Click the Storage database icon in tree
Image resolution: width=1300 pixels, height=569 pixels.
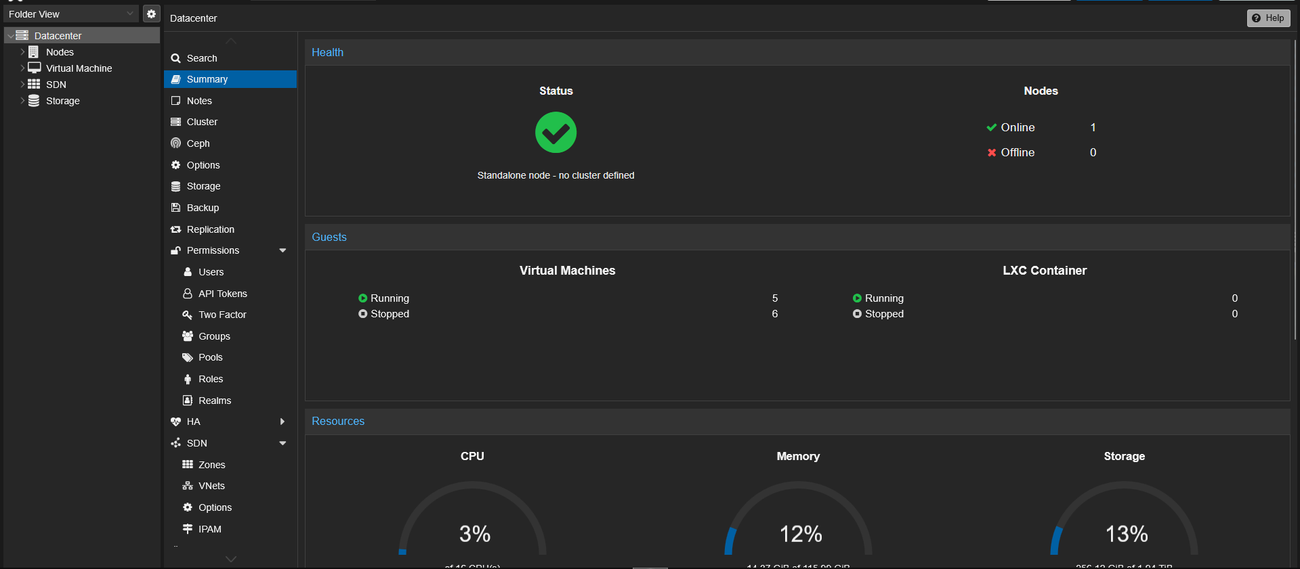coord(34,101)
